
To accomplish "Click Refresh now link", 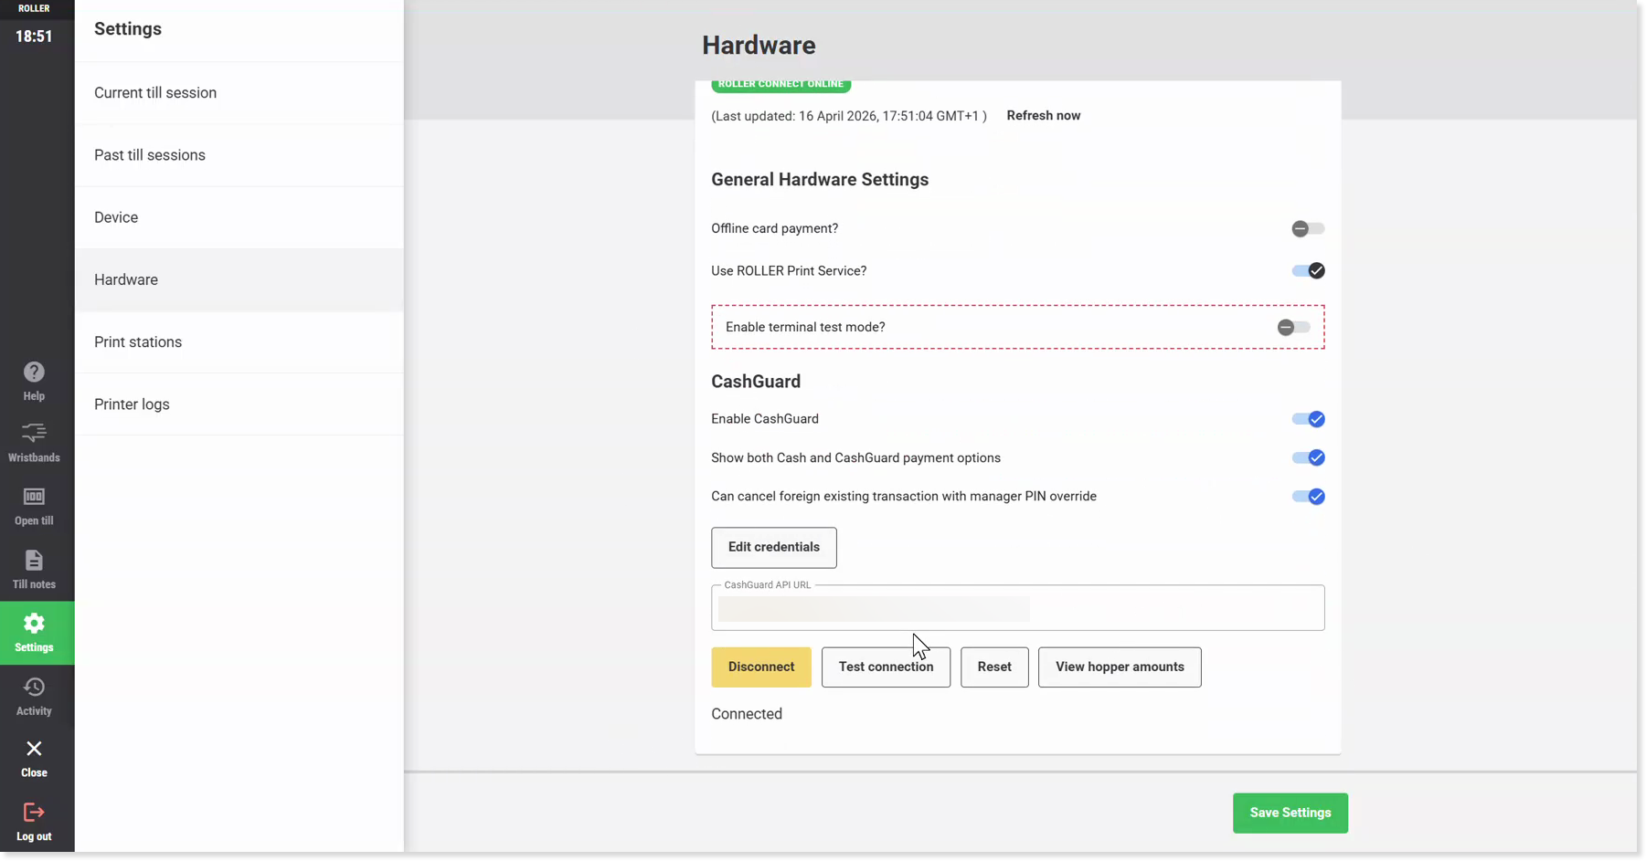I will [x=1043, y=116].
